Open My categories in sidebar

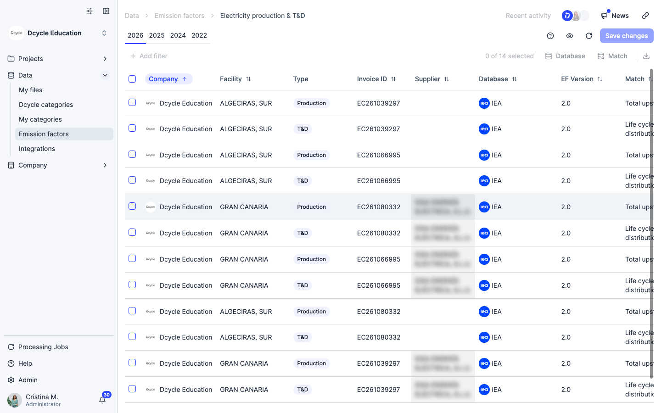click(x=64, y=119)
